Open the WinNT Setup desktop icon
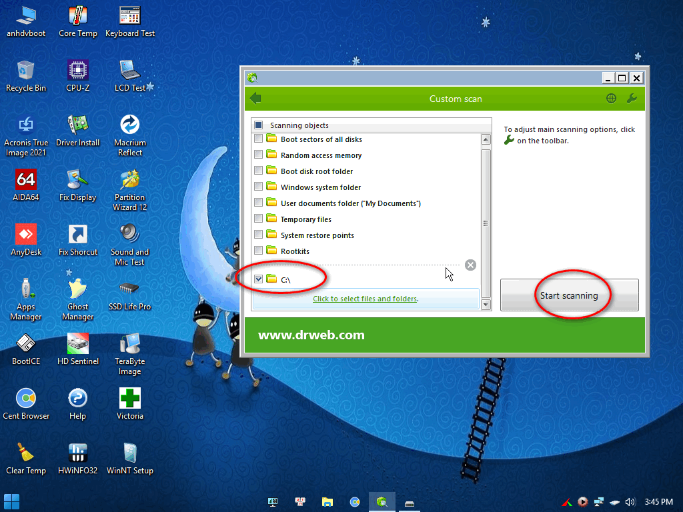683x512 pixels. pyautogui.click(x=130, y=459)
